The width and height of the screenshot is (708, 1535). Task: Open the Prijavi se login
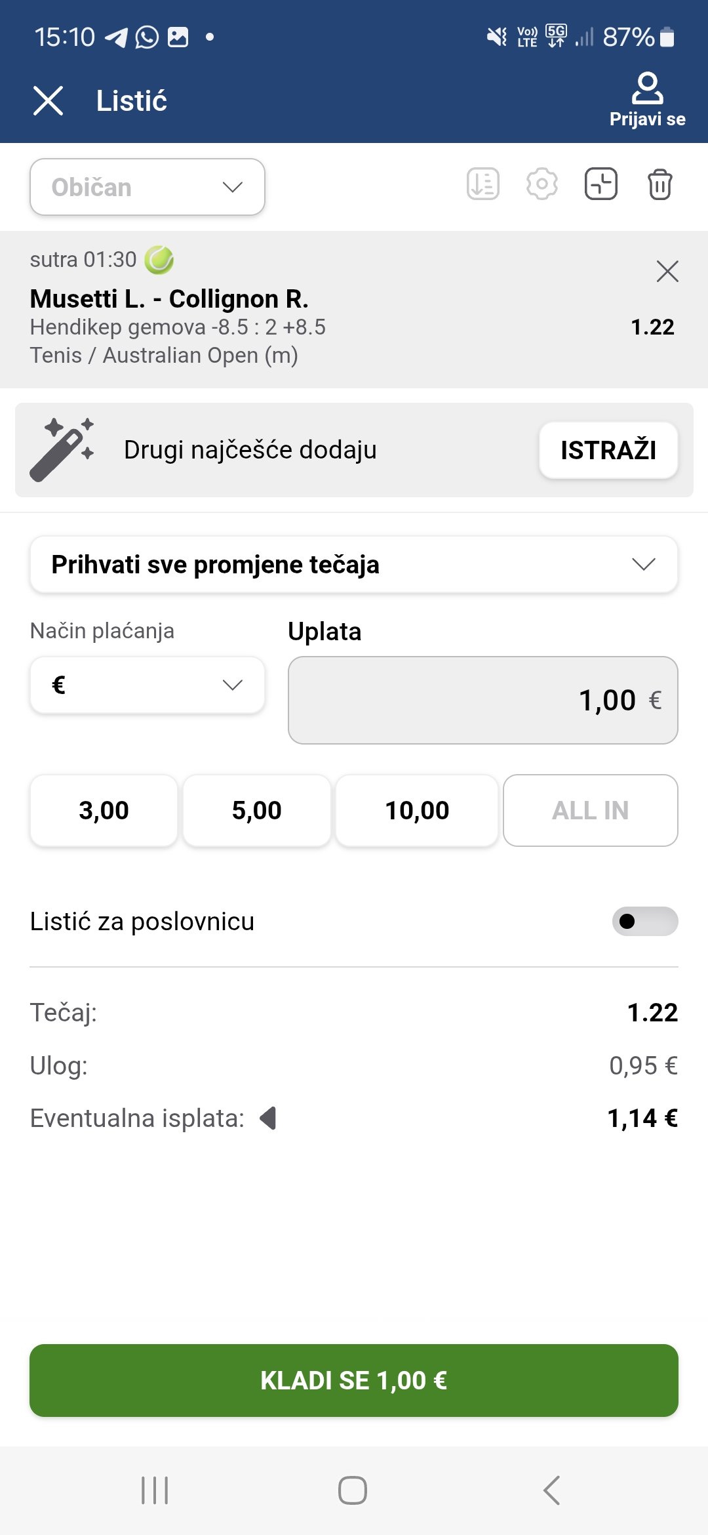tap(647, 100)
